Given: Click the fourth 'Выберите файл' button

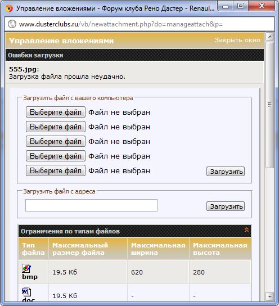Looking at the screenshot, I should [56, 156].
